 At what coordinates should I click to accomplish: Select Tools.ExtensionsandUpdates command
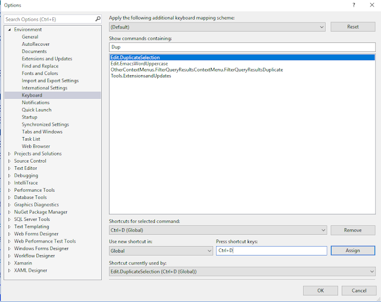[141, 76]
